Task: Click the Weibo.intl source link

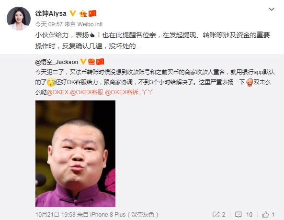Action: 90,24
